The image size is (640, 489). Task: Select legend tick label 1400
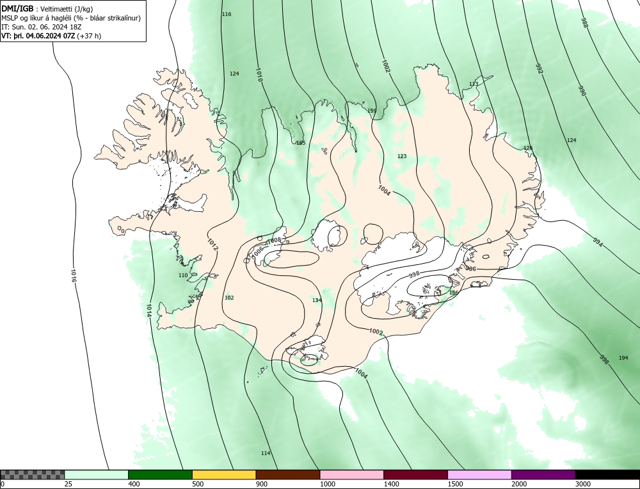392,485
